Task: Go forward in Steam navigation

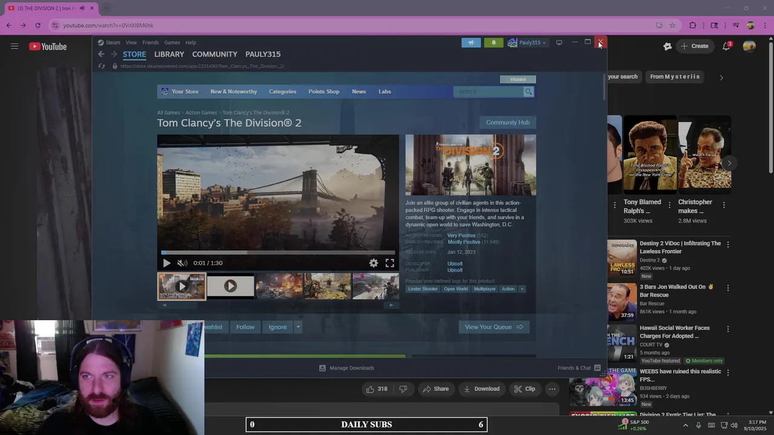Action: tap(114, 54)
